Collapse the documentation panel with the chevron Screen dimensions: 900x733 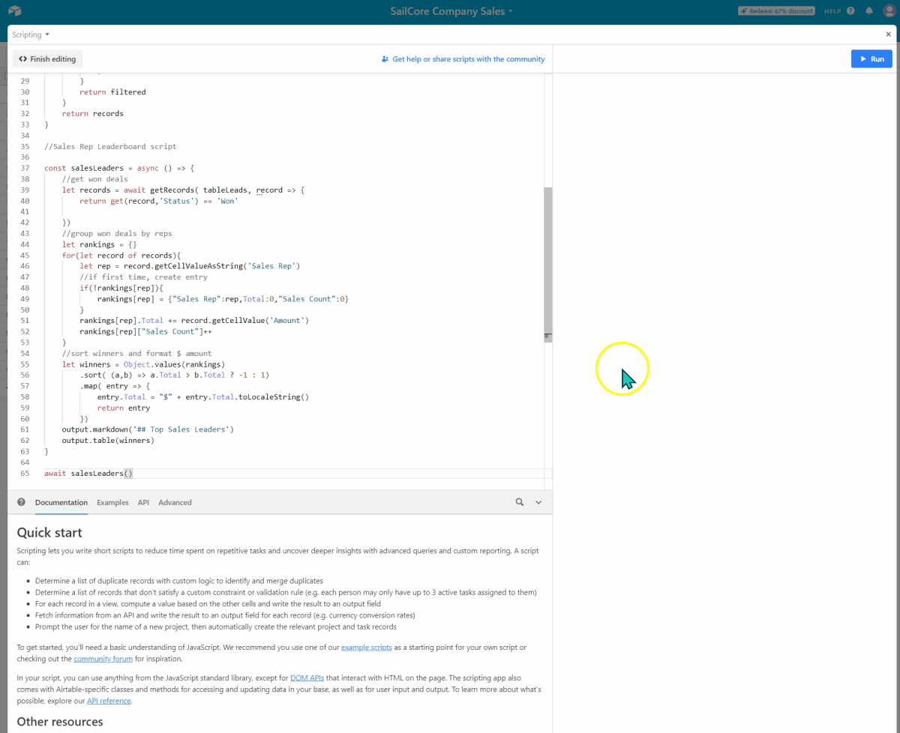click(538, 502)
